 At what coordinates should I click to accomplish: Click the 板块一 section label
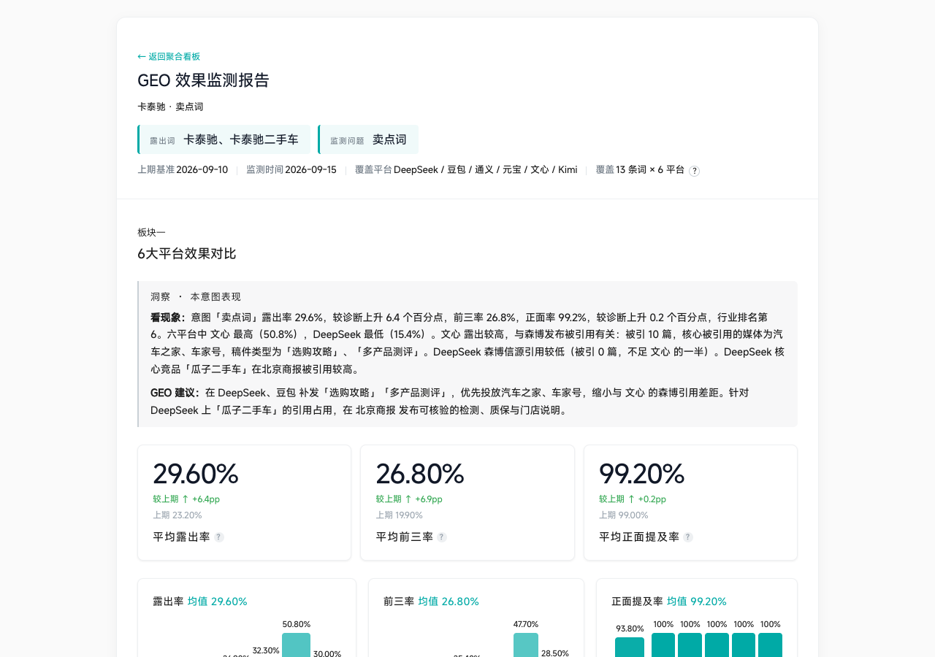coord(151,232)
